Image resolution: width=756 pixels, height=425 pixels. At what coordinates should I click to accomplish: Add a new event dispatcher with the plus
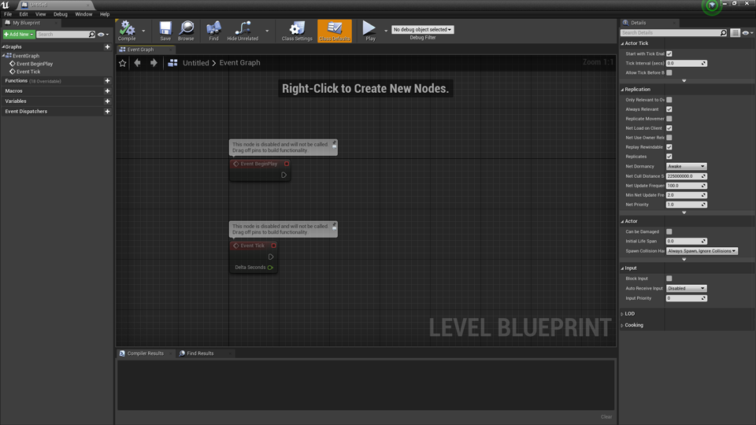tap(107, 111)
